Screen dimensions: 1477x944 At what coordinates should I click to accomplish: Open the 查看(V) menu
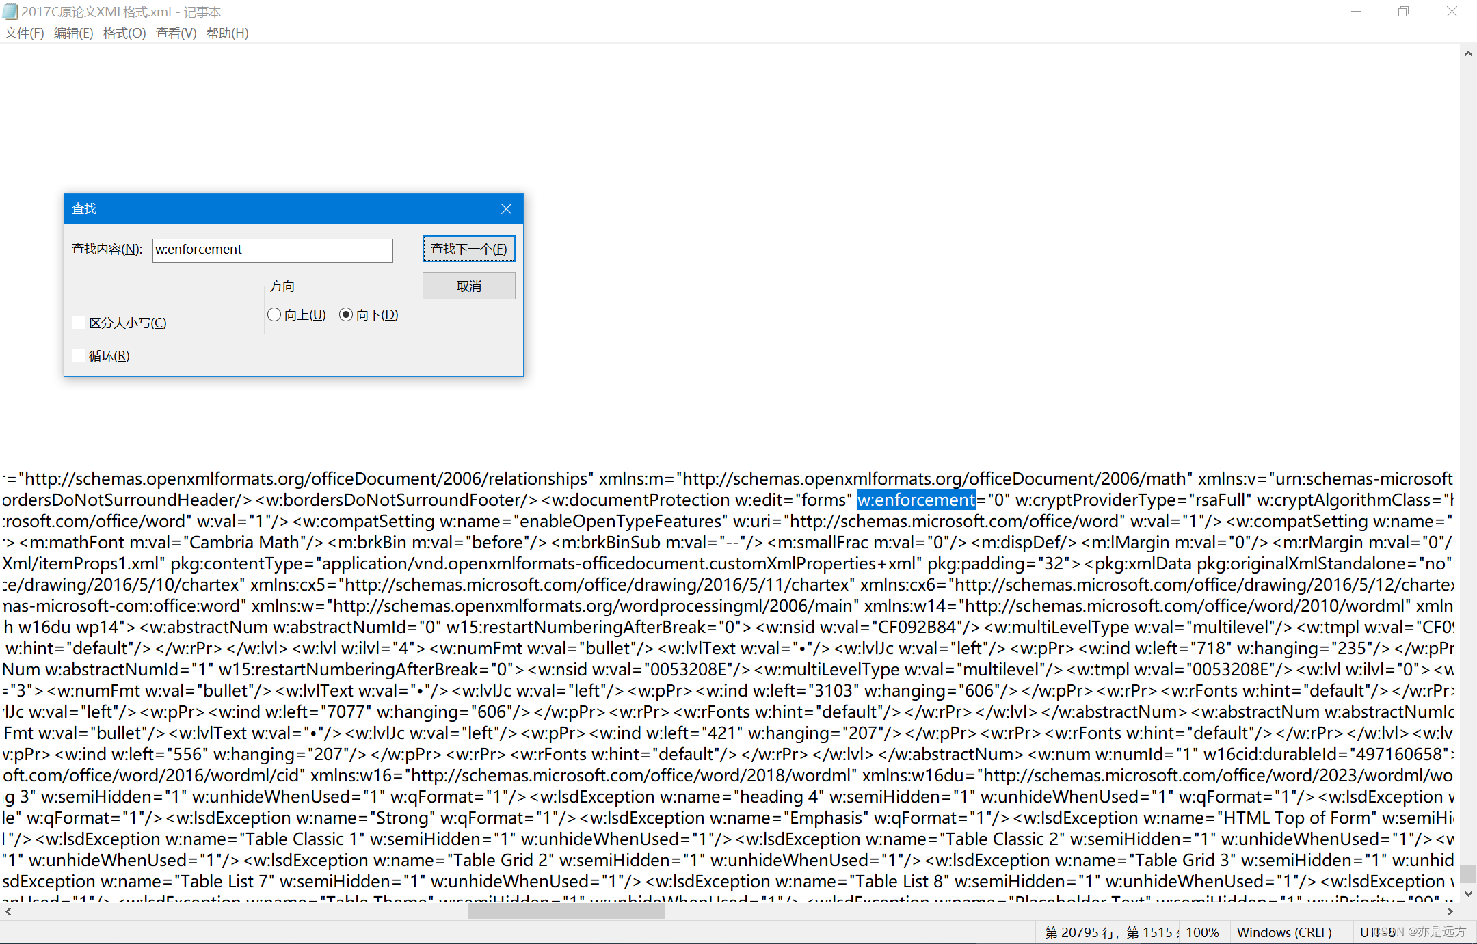click(176, 33)
